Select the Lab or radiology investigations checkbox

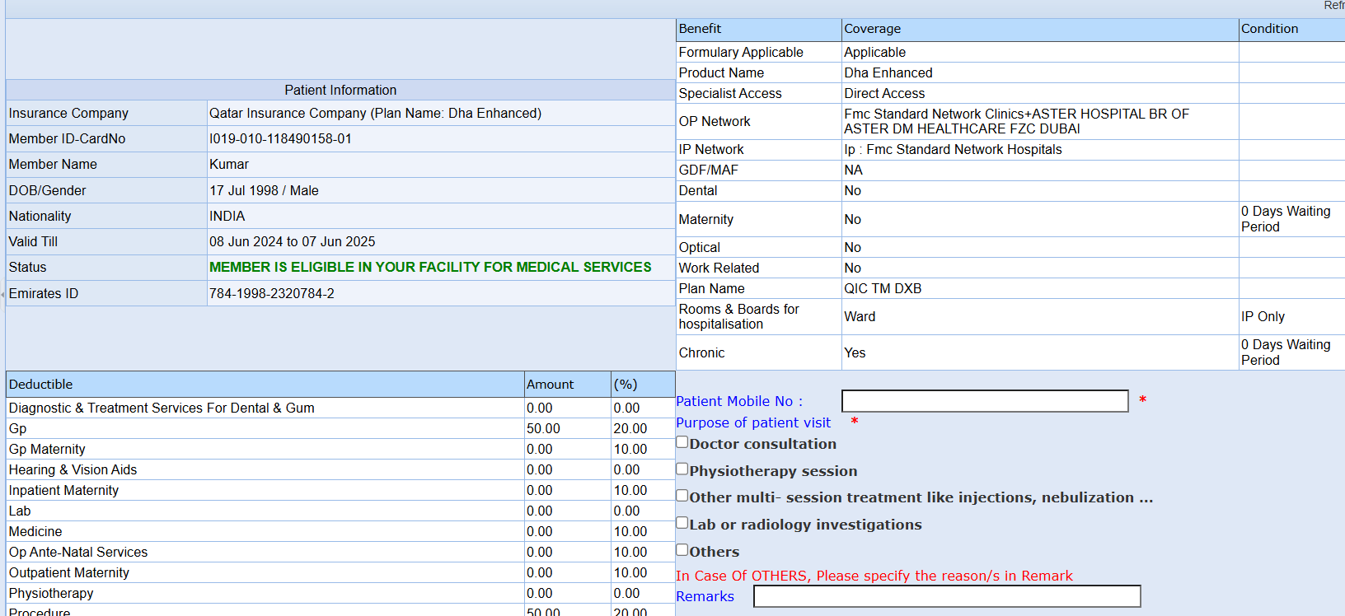(682, 523)
